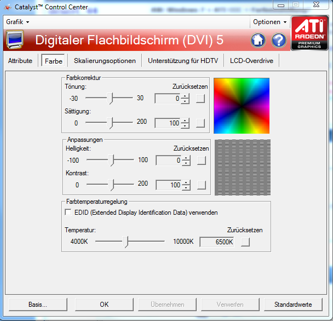Click the rainbow color preview image
The width and height of the screenshot is (333, 321).
(242, 106)
